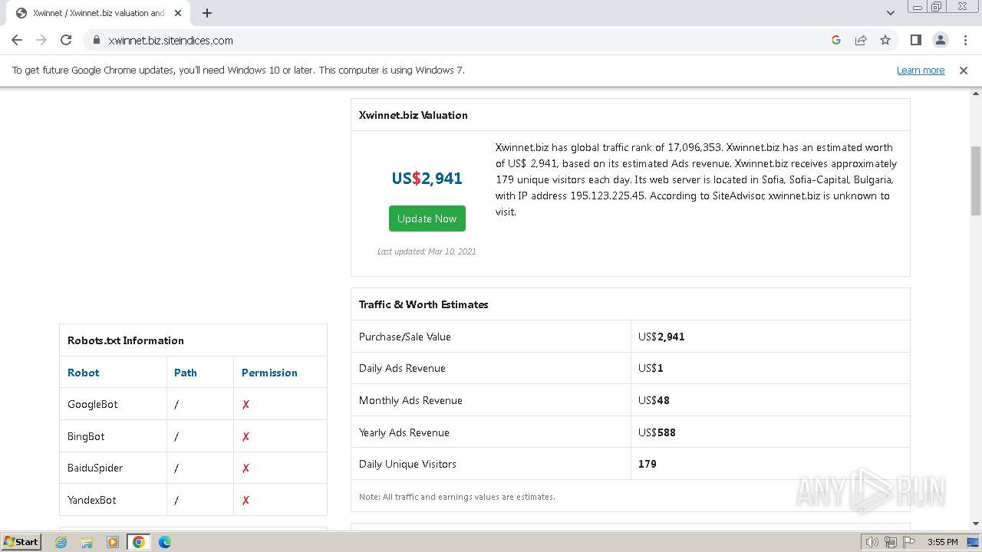Screen dimensions: 982x552
Task: Dismiss the Chrome update notice
Action: (x=964, y=70)
